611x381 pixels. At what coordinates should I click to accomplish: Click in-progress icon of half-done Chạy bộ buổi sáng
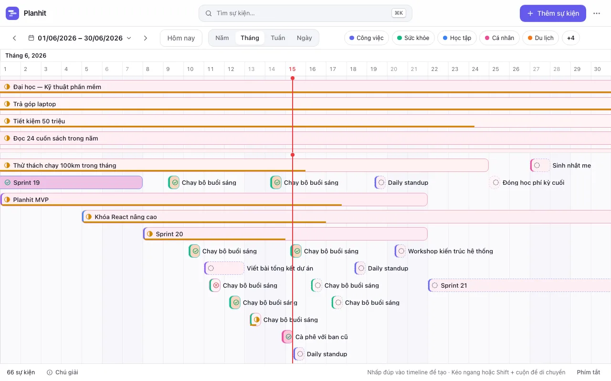pos(256,320)
